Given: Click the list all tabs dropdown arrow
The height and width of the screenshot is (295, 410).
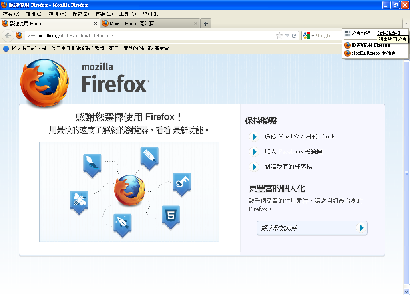Looking at the screenshot, I should point(406,24).
